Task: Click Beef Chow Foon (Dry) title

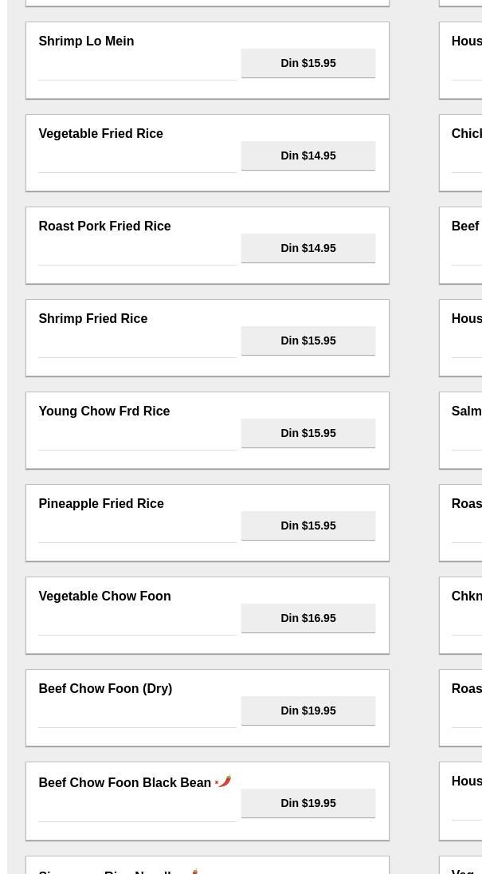Action: coord(105,689)
